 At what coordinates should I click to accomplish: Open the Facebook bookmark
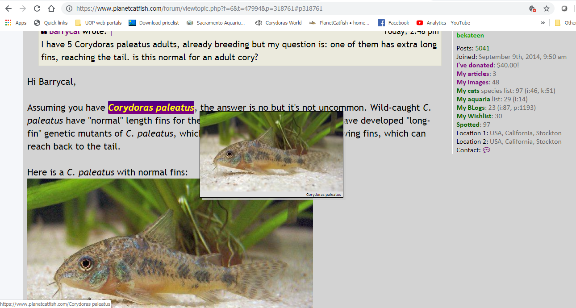(393, 23)
